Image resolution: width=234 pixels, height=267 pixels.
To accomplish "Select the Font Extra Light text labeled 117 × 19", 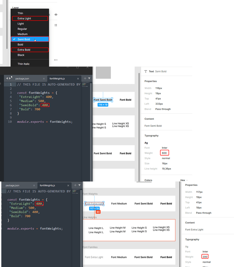I will pyautogui.click(x=94, y=203).
